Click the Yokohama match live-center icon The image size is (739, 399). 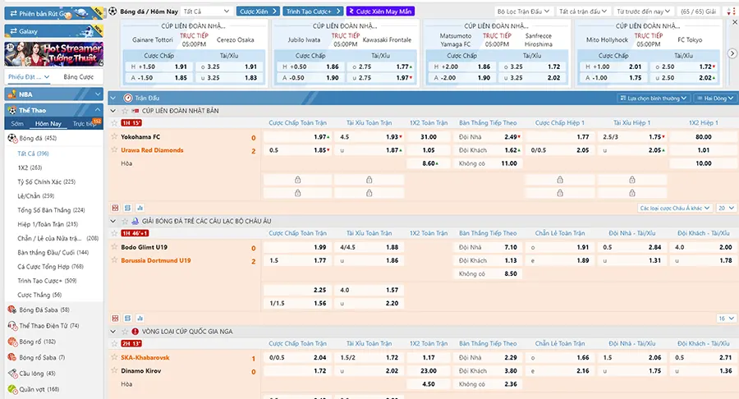[x=127, y=208]
